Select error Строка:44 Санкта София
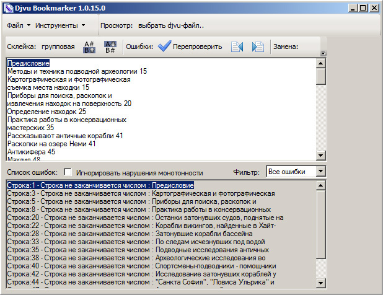The height and width of the screenshot is (295, 383). (141, 282)
